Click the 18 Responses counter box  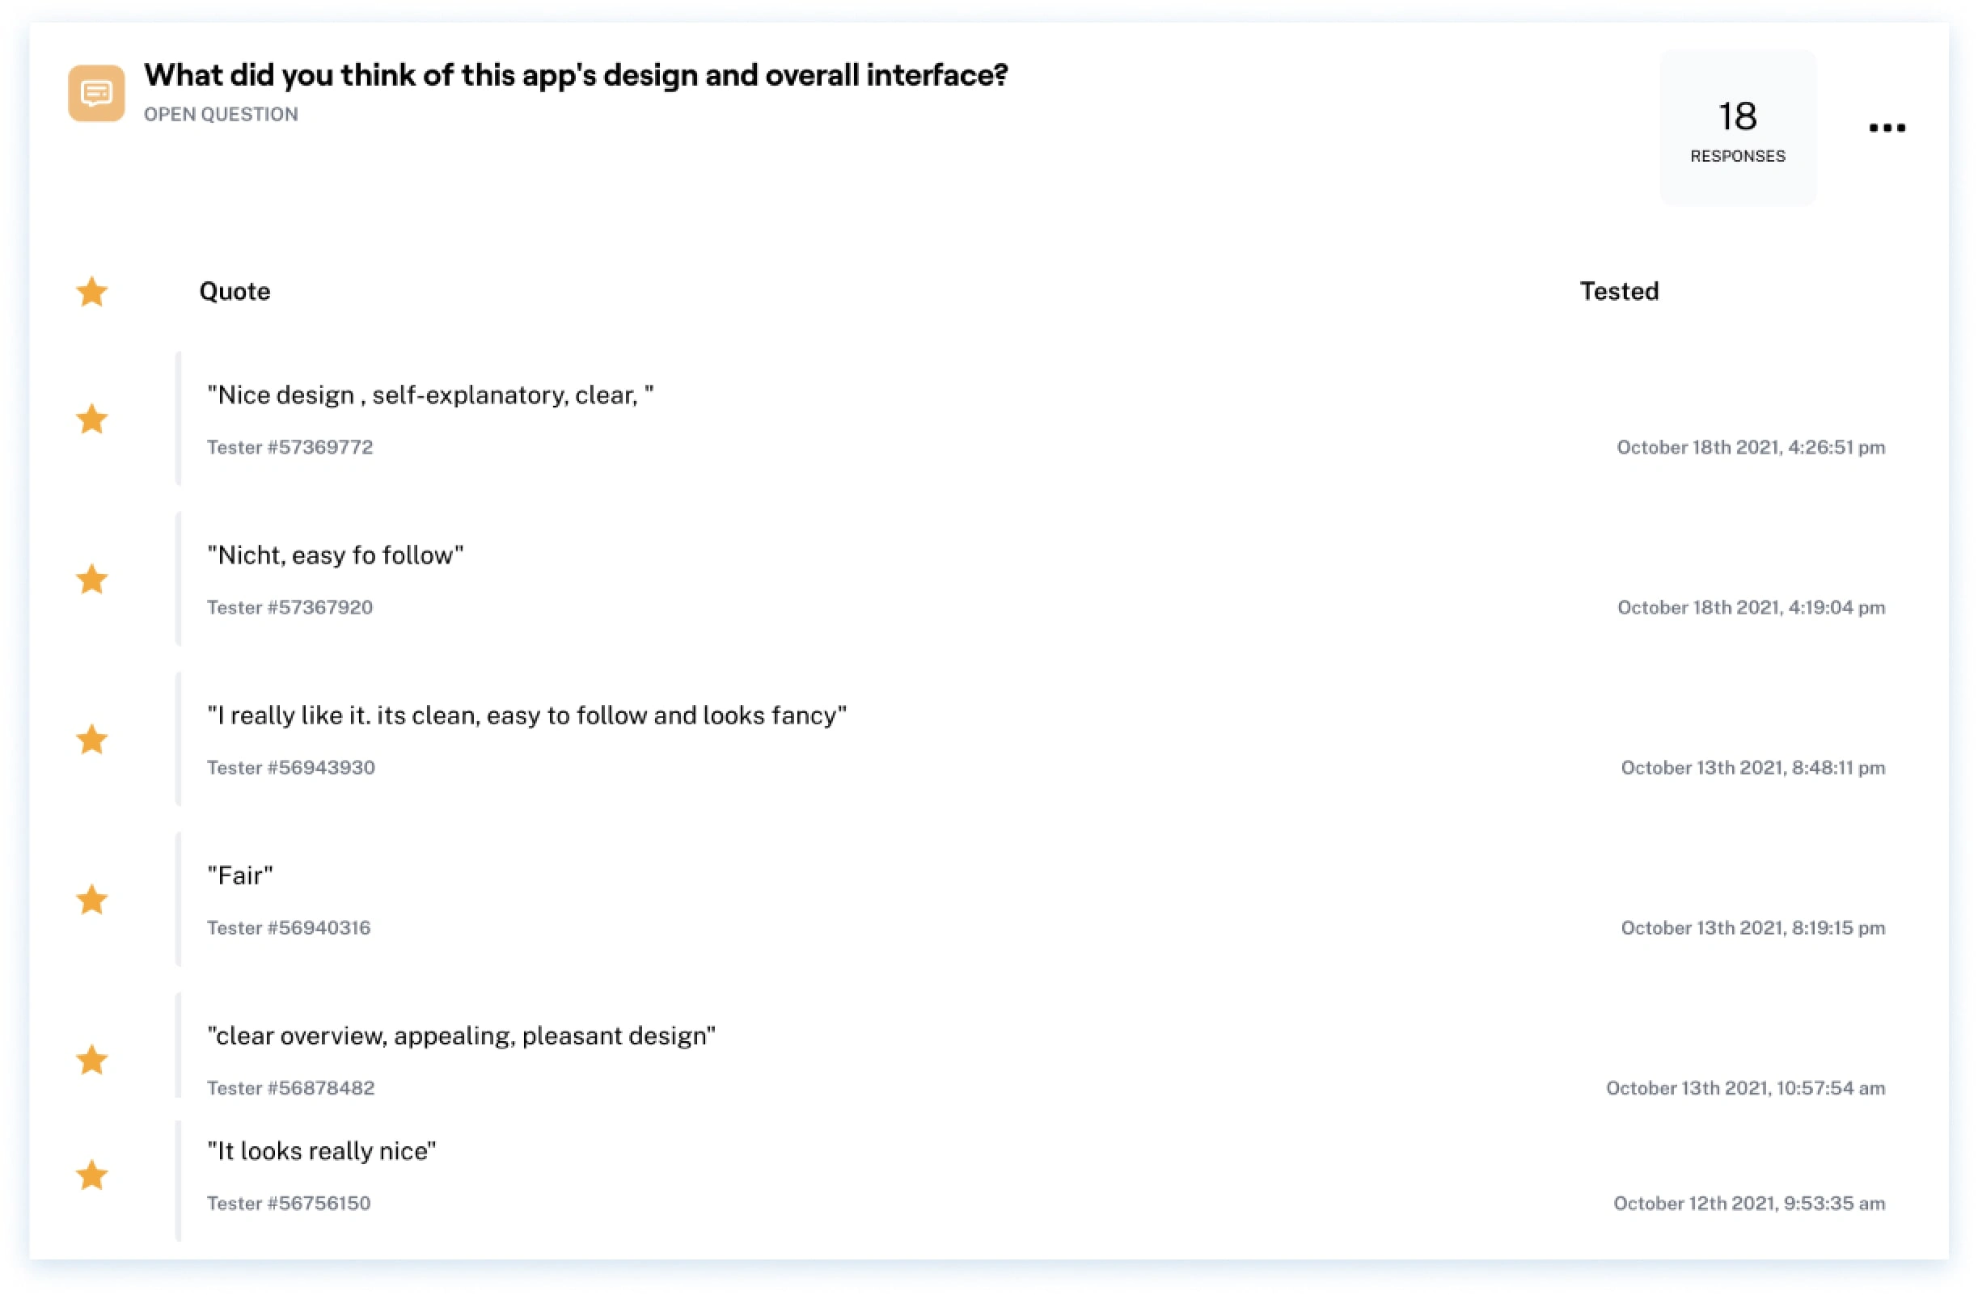[1737, 128]
